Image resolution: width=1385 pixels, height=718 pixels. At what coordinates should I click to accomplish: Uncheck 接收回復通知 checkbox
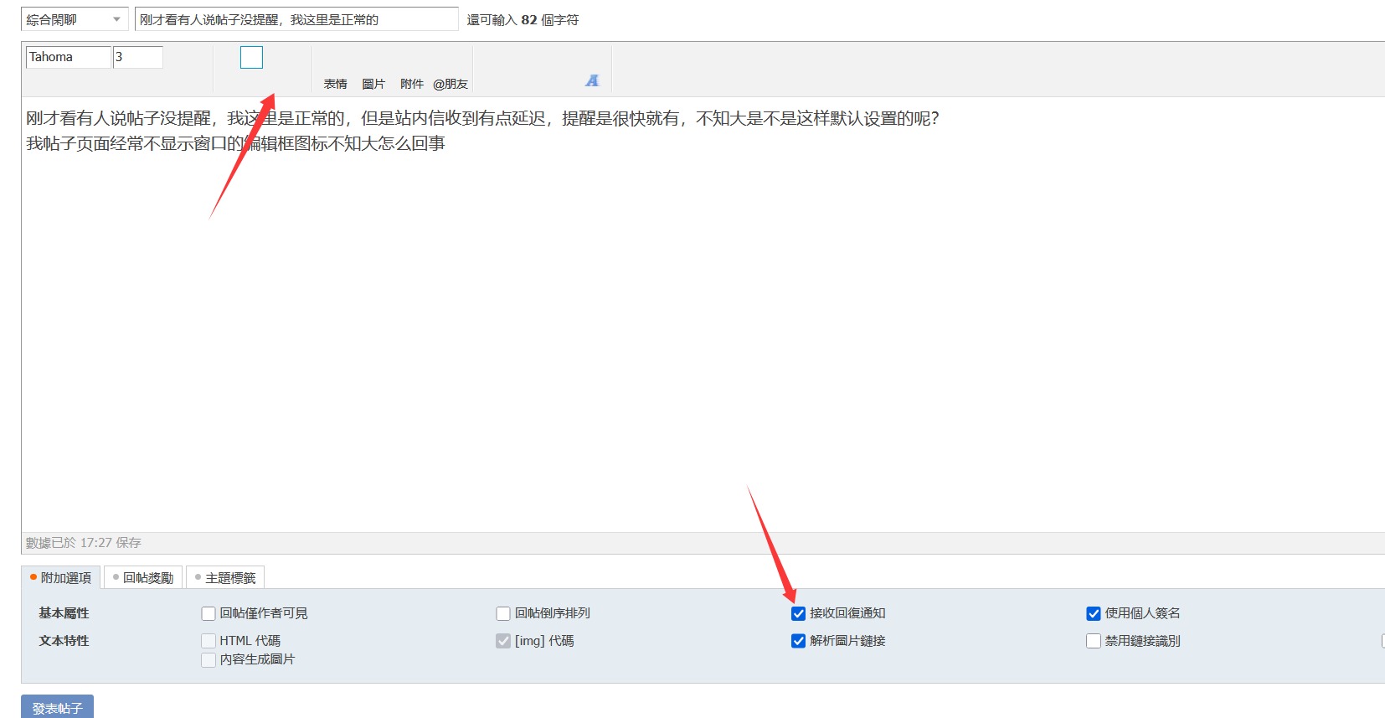798,613
